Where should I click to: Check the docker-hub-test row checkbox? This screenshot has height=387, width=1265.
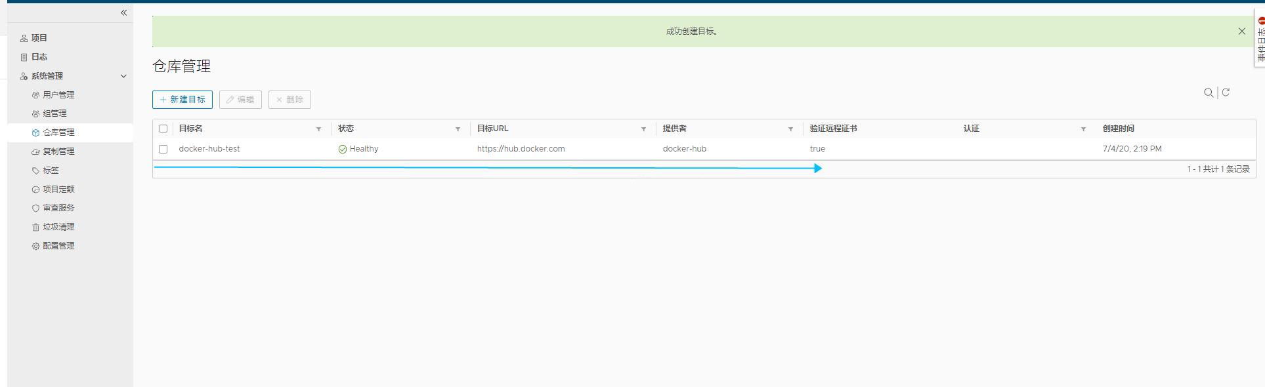163,149
